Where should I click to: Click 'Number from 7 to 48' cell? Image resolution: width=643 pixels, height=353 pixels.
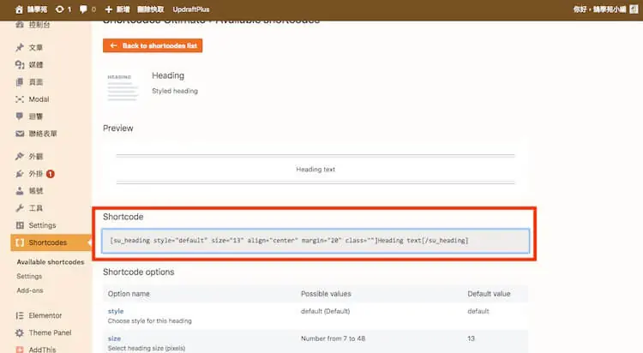pyautogui.click(x=333, y=338)
